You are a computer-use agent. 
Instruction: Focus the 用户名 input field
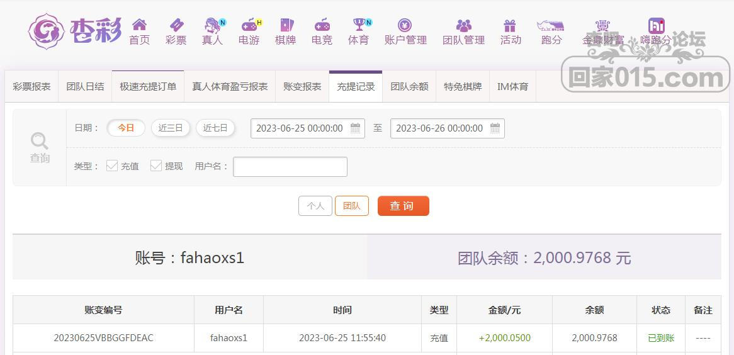click(x=290, y=167)
